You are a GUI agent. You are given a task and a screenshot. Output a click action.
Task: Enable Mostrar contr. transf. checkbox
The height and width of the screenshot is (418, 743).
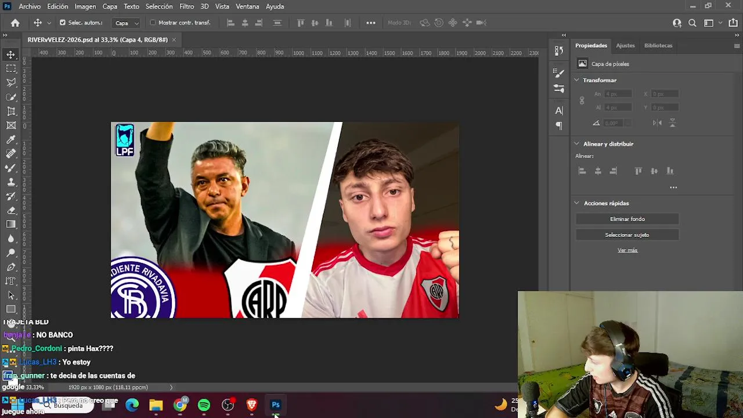[153, 23]
